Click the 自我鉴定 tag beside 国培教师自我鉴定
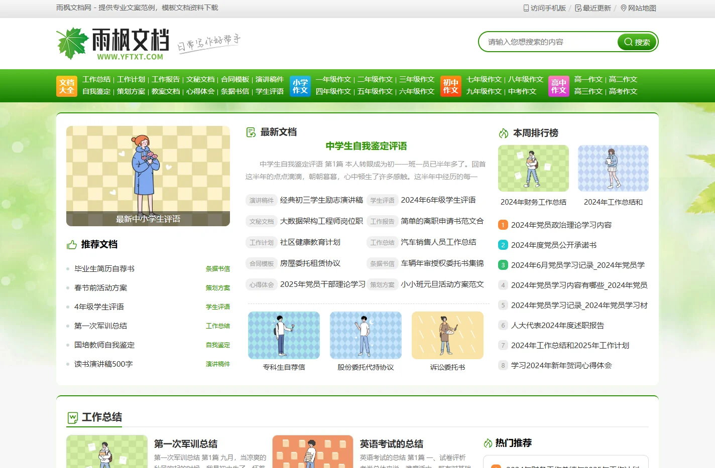The width and height of the screenshot is (715, 468). tap(218, 345)
